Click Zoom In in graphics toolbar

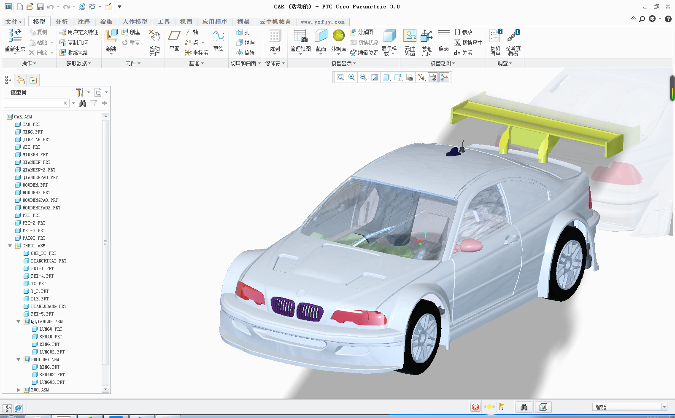click(352, 77)
